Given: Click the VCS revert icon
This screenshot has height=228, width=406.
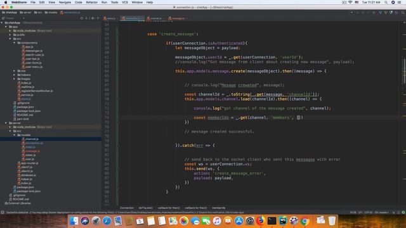Looking at the screenshot, I should coord(396,13).
